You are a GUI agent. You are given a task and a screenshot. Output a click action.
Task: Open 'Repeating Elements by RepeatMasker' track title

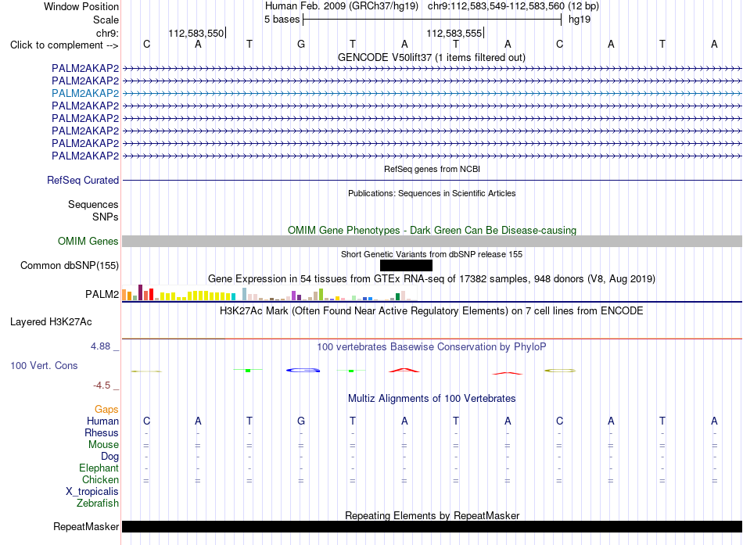click(x=432, y=515)
